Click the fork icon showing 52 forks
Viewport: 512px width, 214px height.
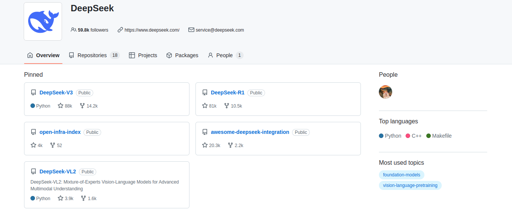pos(53,145)
